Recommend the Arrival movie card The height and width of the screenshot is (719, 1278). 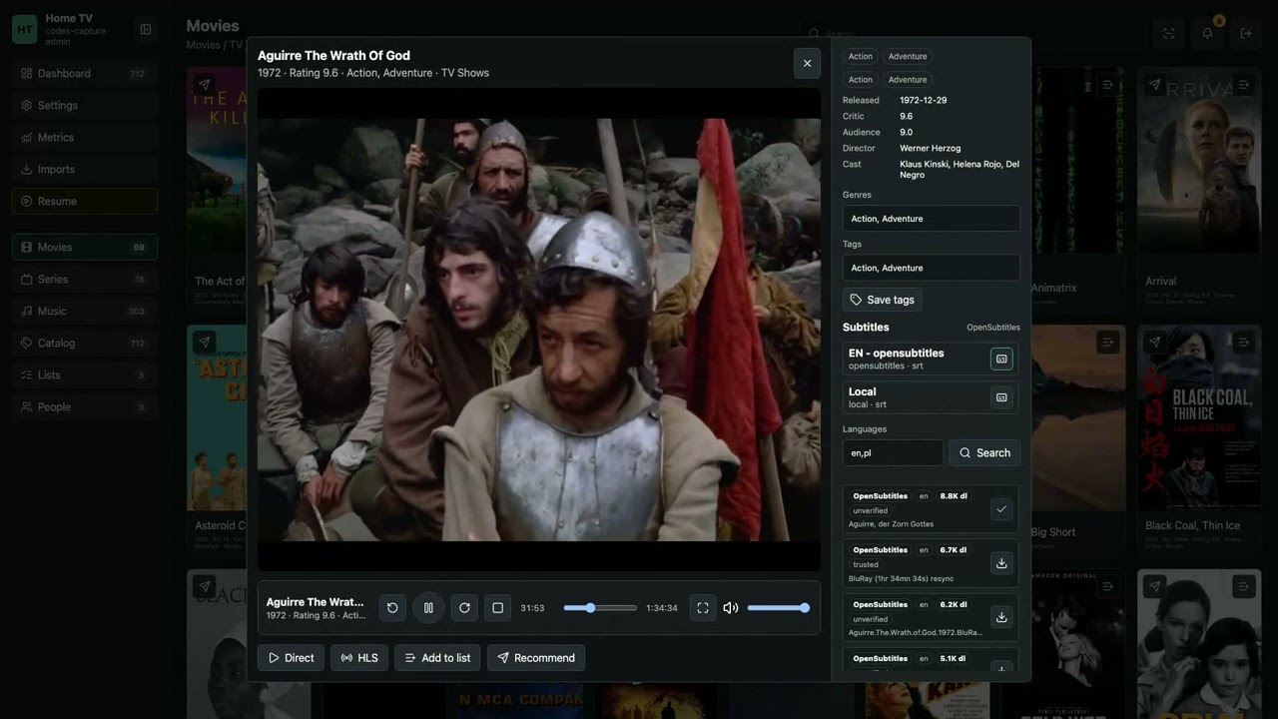pos(1155,85)
